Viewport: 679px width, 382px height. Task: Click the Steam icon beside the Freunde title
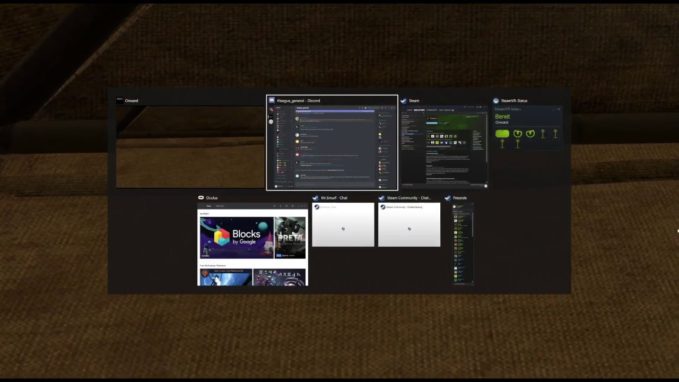point(448,197)
